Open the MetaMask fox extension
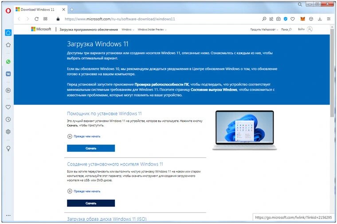Screen dimensions: 337x224 click(x=302, y=19)
